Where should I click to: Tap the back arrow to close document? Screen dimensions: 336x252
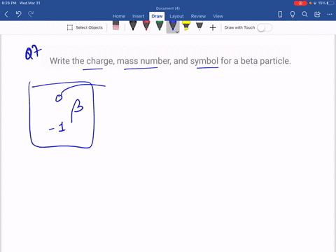6,15
